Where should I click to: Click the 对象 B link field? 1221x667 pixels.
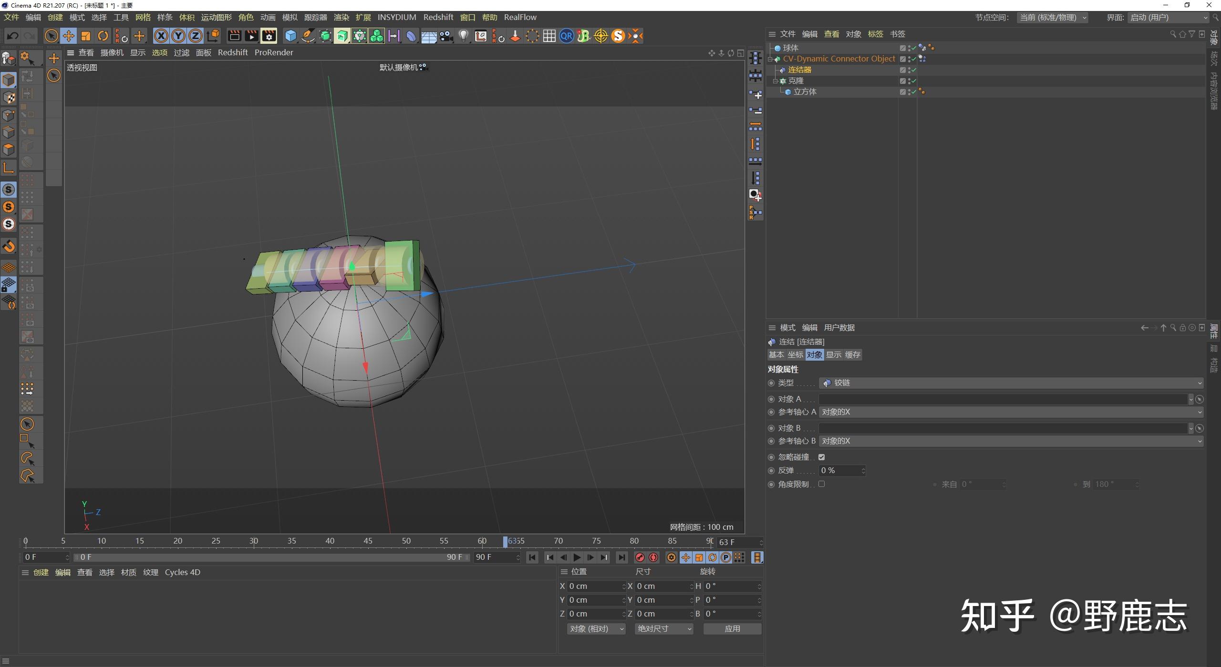[1003, 428]
